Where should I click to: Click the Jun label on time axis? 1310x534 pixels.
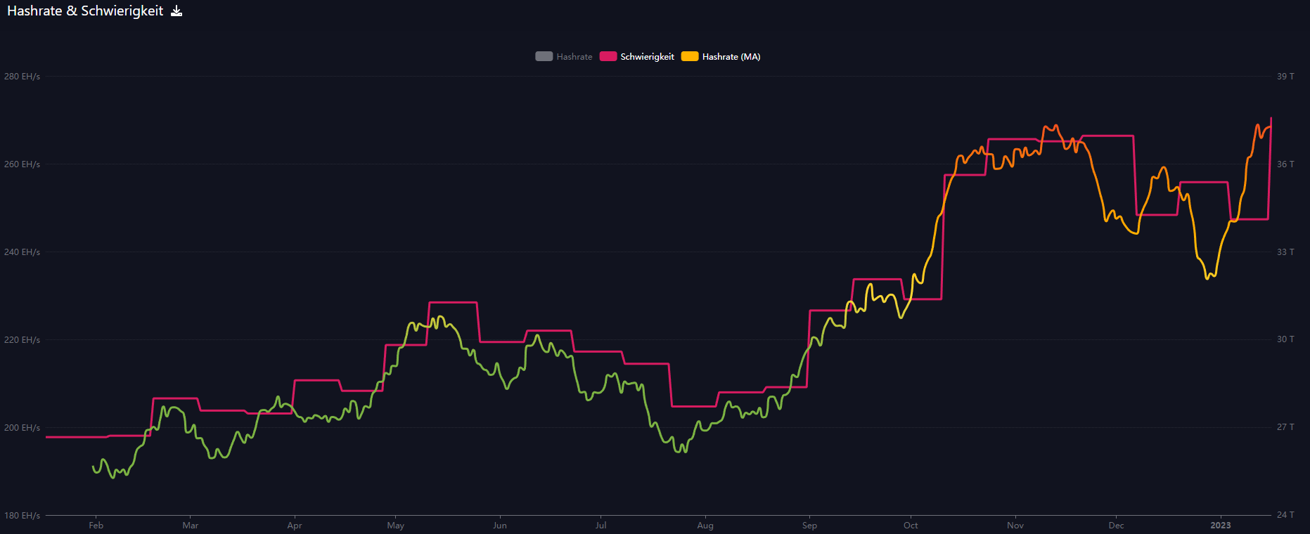[500, 526]
